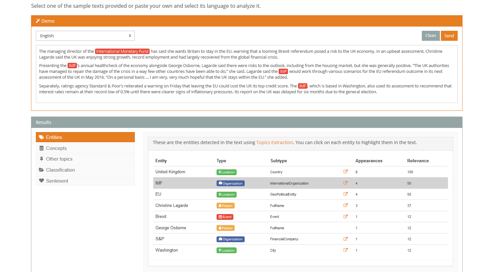Viewport: 490px width, 272px height.
Task: Click Person badge for George Osborne
Action: (x=226, y=228)
